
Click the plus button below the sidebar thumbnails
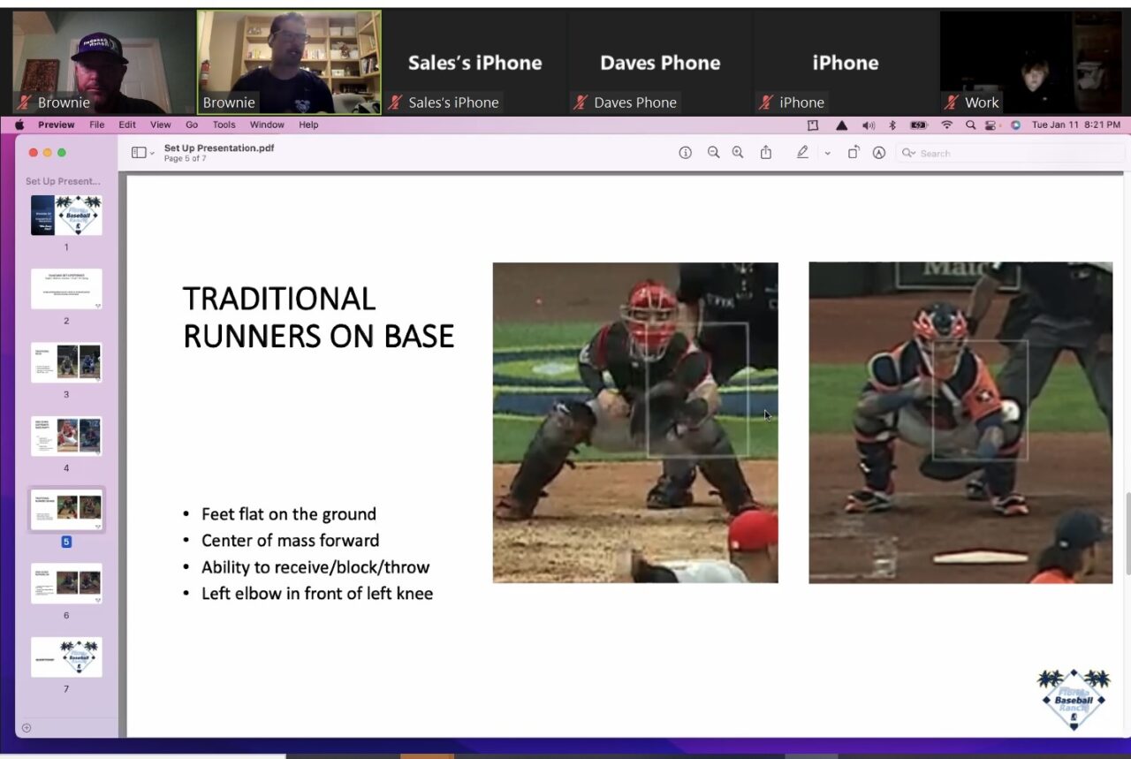click(27, 727)
